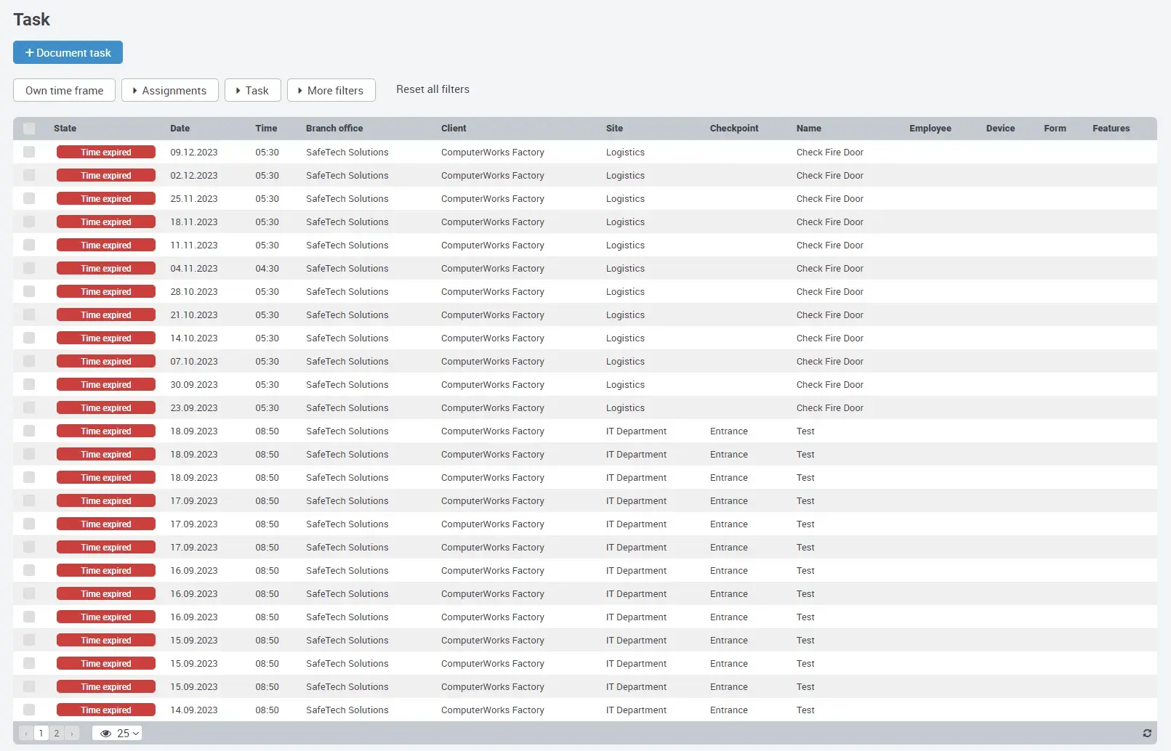
Task: Go to page 2 of the task list
Action: (x=57, y=734)
